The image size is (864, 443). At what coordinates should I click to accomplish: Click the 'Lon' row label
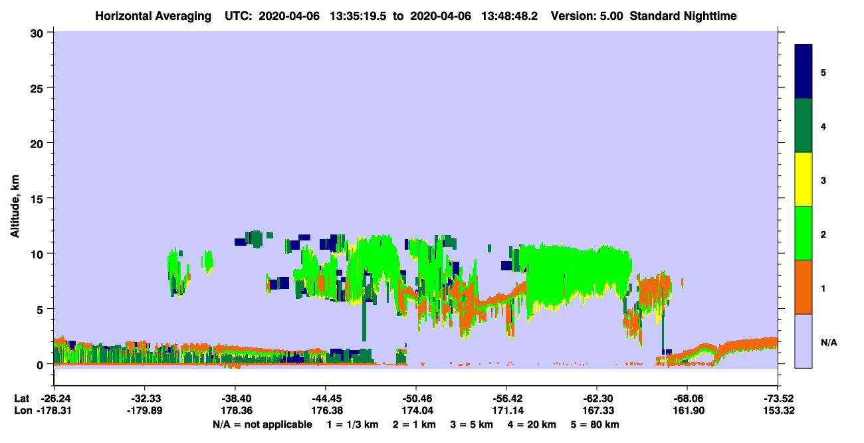pos(22,410)
